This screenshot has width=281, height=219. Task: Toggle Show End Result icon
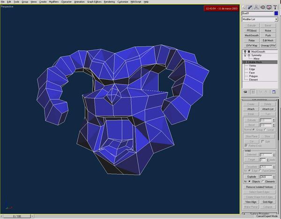click(253, 92)
